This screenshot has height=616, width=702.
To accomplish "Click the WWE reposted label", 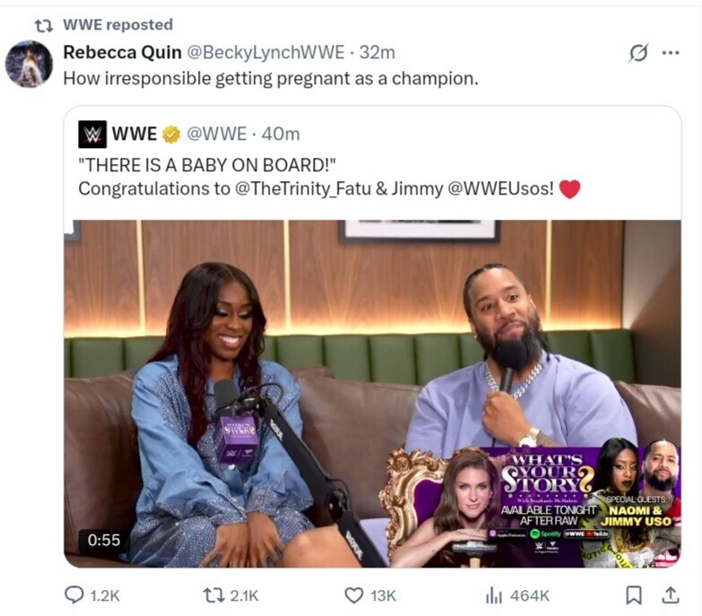I will 117,24.
